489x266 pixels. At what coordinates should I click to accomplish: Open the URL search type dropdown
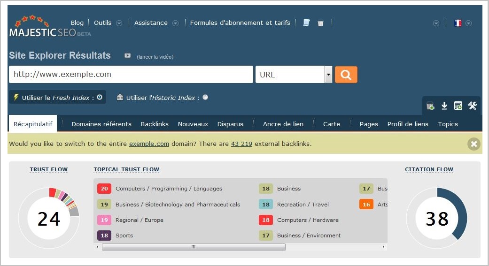(x=328, y=75)
